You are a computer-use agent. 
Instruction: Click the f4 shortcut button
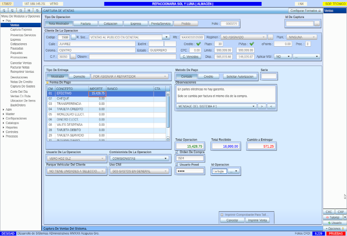click(x=29, y=10)
